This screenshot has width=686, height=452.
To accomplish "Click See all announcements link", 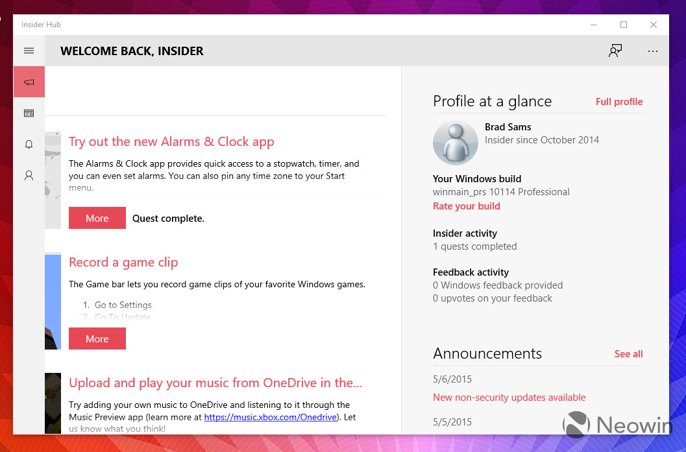I will point(628,354).
